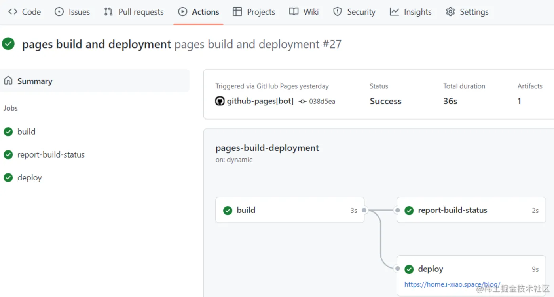Click the workflow run success checkmark beside title

click(x=8, y=44)
